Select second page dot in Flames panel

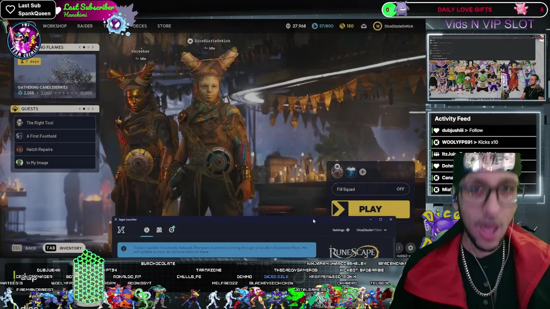[x=88, y=47]
